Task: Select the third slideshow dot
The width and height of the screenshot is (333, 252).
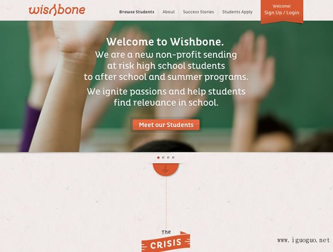Action: pyautogui.click(x=168, y=157)
